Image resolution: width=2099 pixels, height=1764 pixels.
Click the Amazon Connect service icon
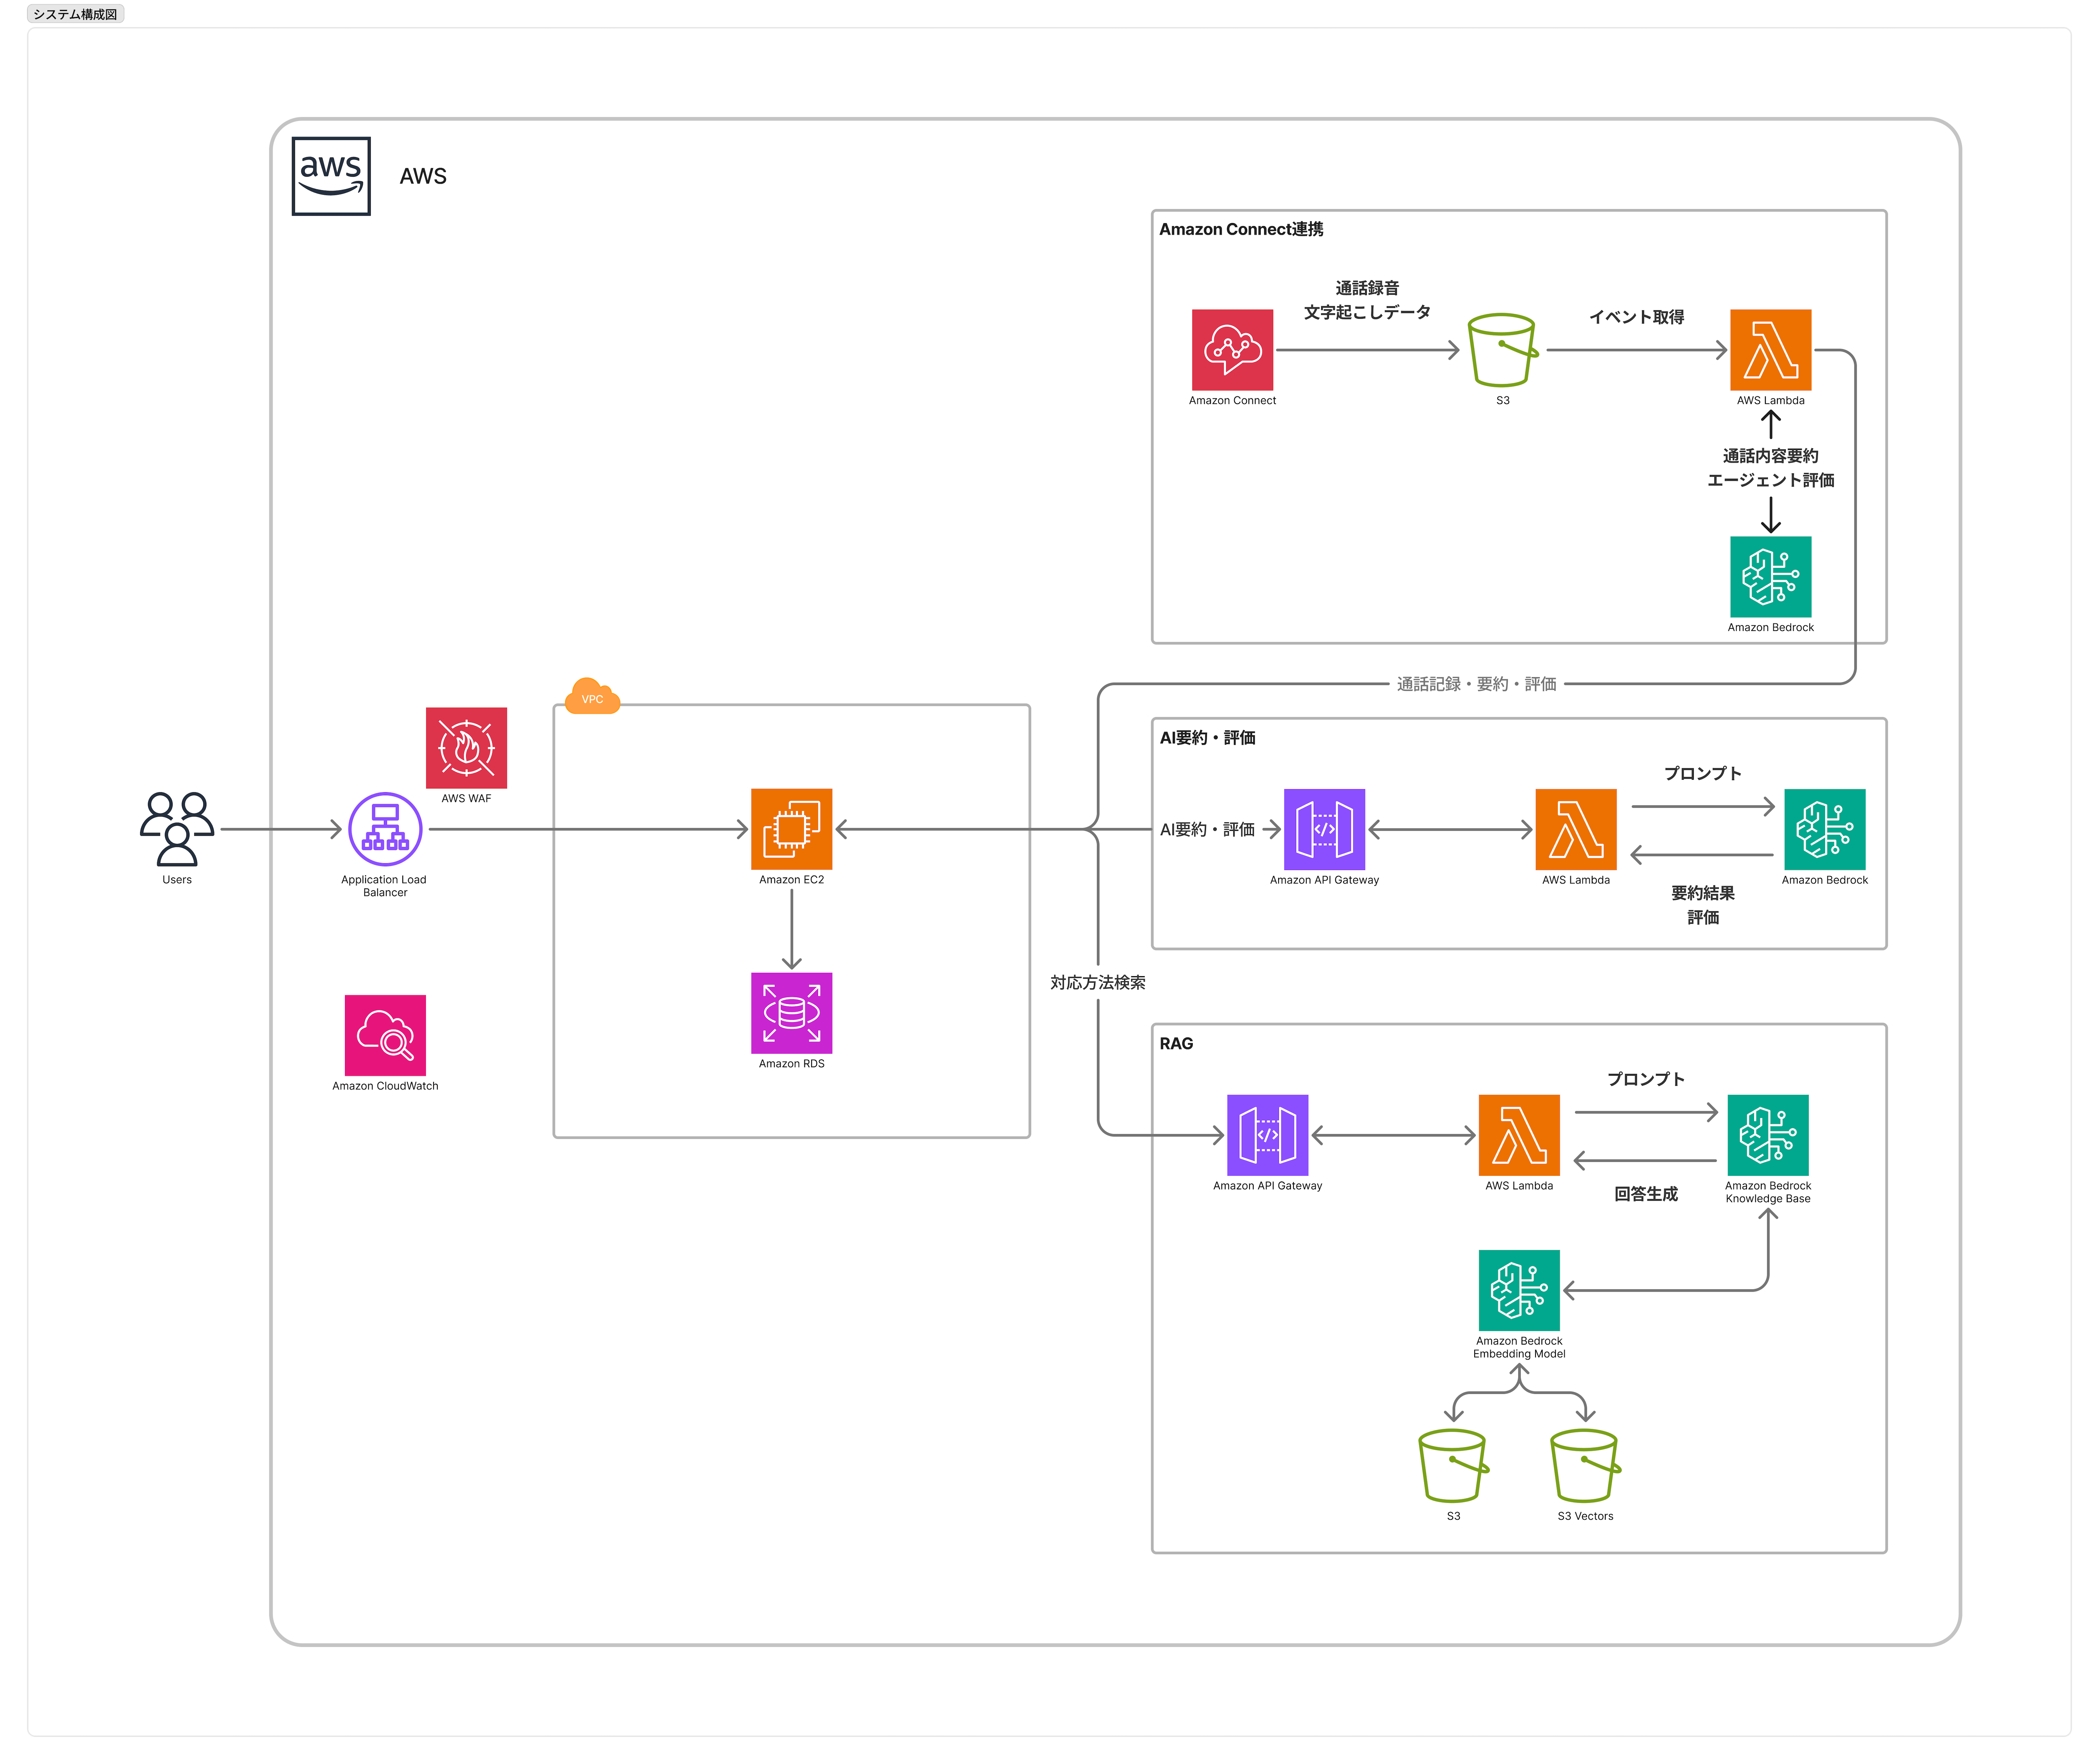(x=1232, y=350)
